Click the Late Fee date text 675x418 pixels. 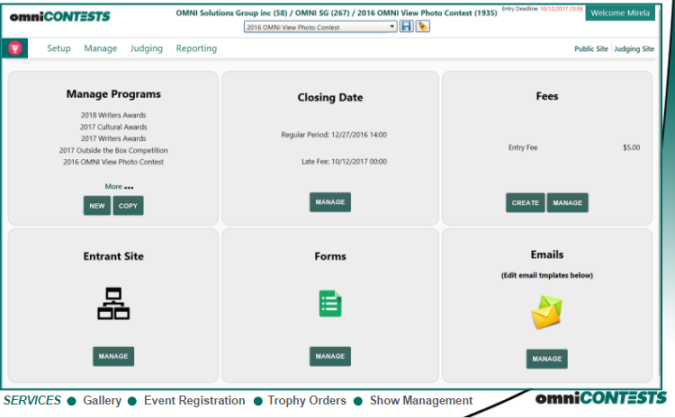coord(344,162)
